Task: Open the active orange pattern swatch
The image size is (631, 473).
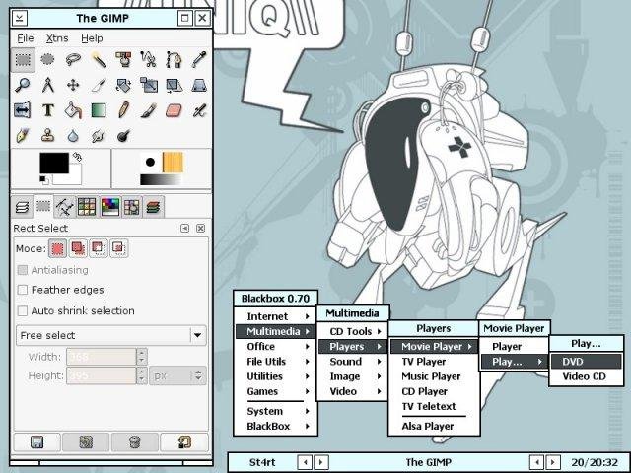Action: [x=173, y=162]
